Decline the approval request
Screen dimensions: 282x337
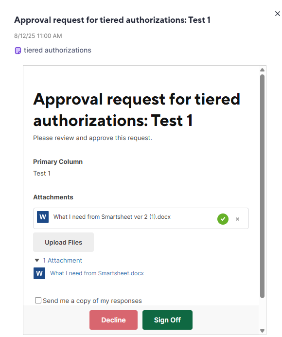(x=113, y=320)
